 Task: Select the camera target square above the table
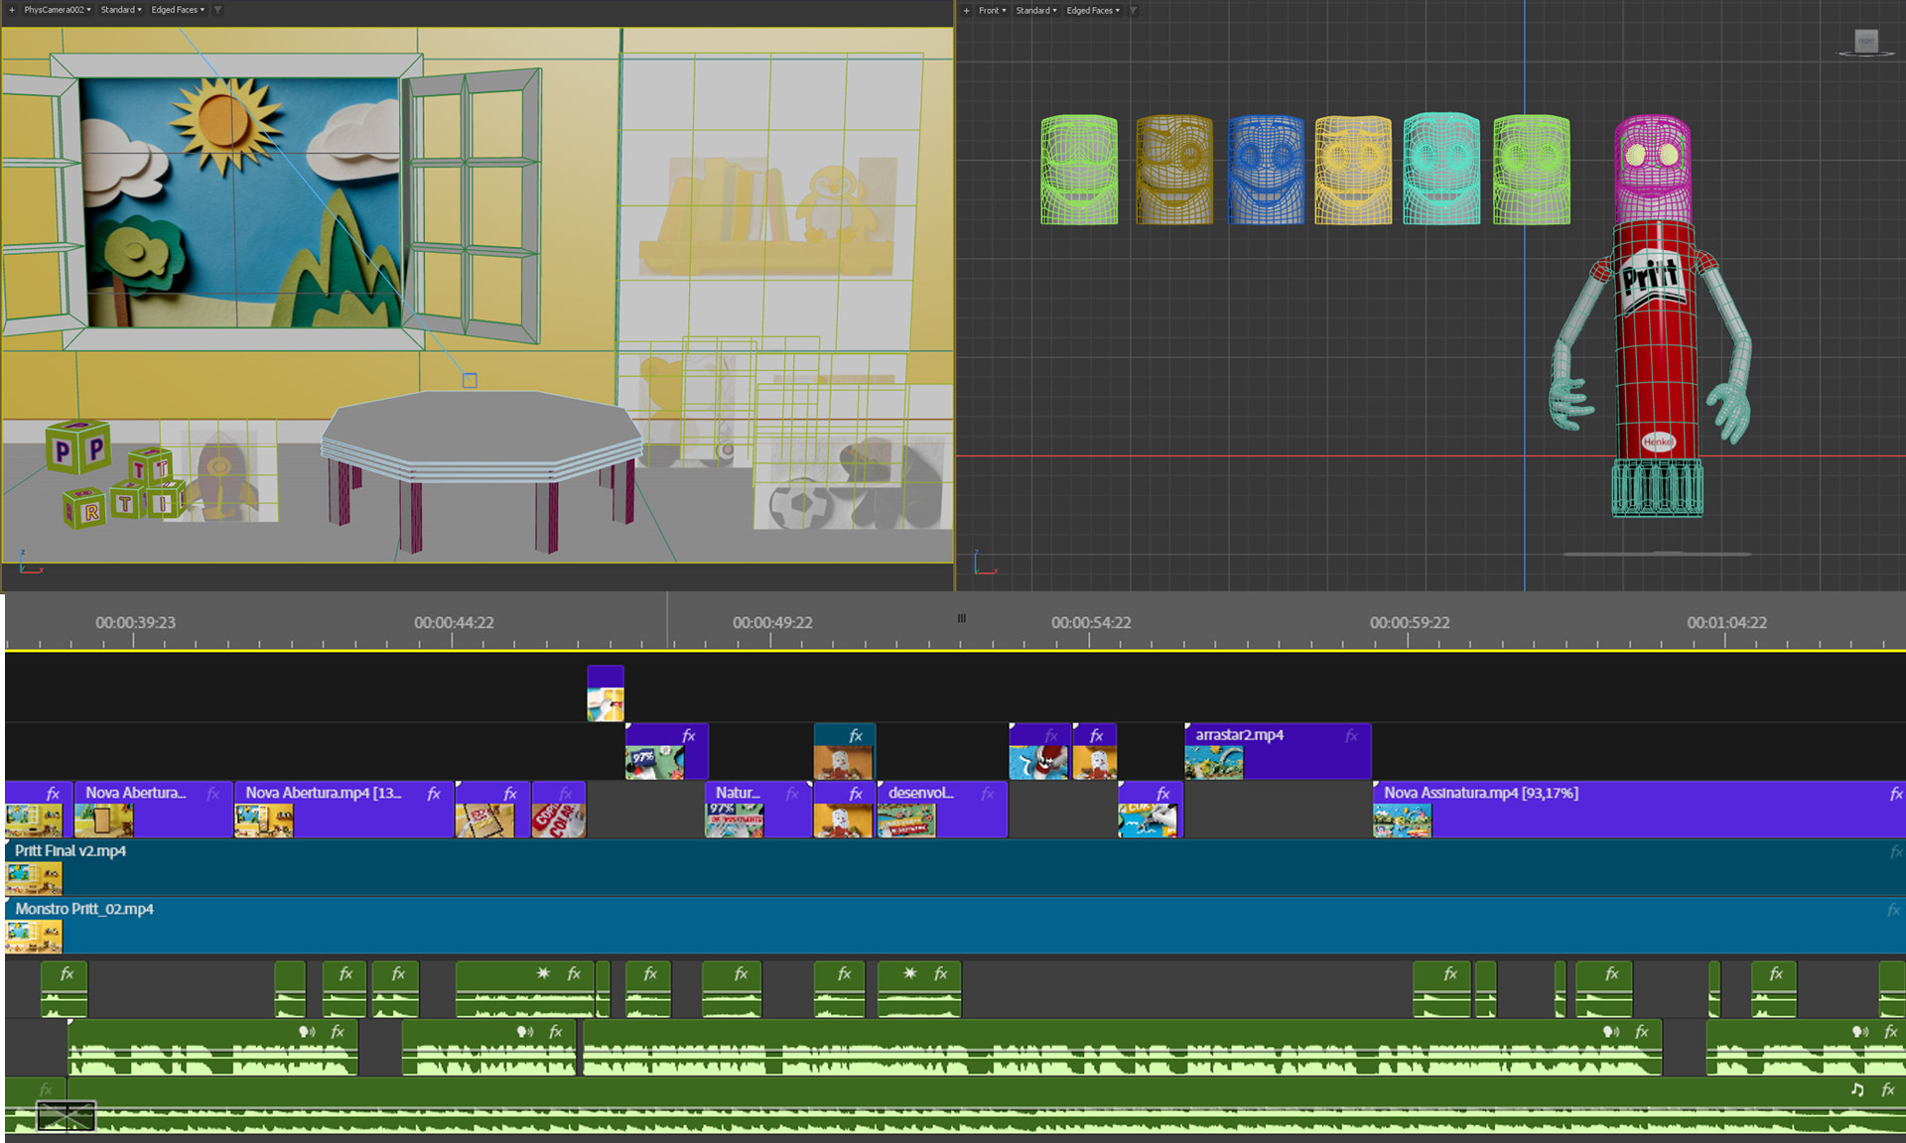tap(470, 380)
